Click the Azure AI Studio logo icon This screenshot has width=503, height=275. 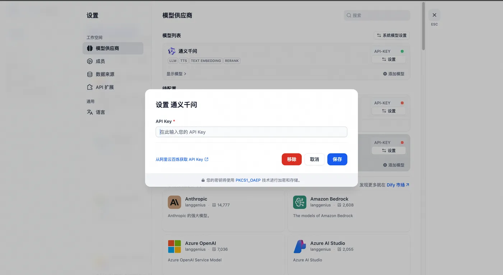[x=300, y=246]
